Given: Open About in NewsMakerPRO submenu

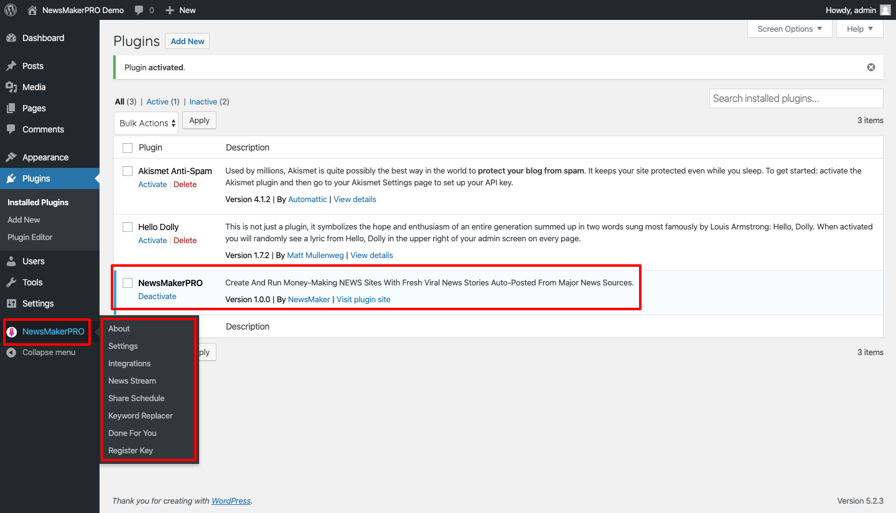Looking at the screenshot, I should [x=119, y=328].
